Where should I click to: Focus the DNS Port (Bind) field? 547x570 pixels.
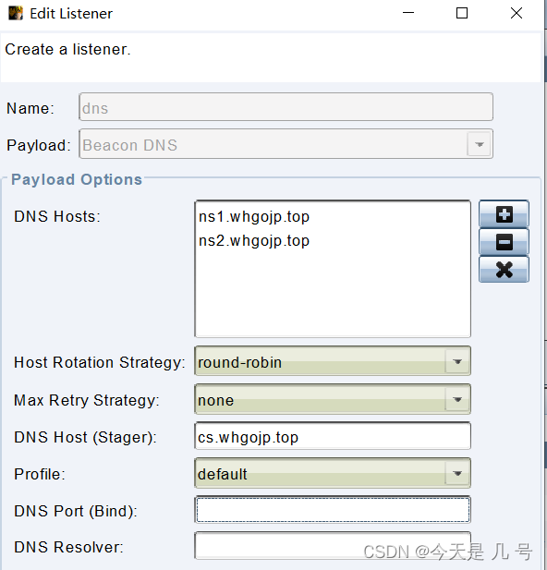click(333, 510)
